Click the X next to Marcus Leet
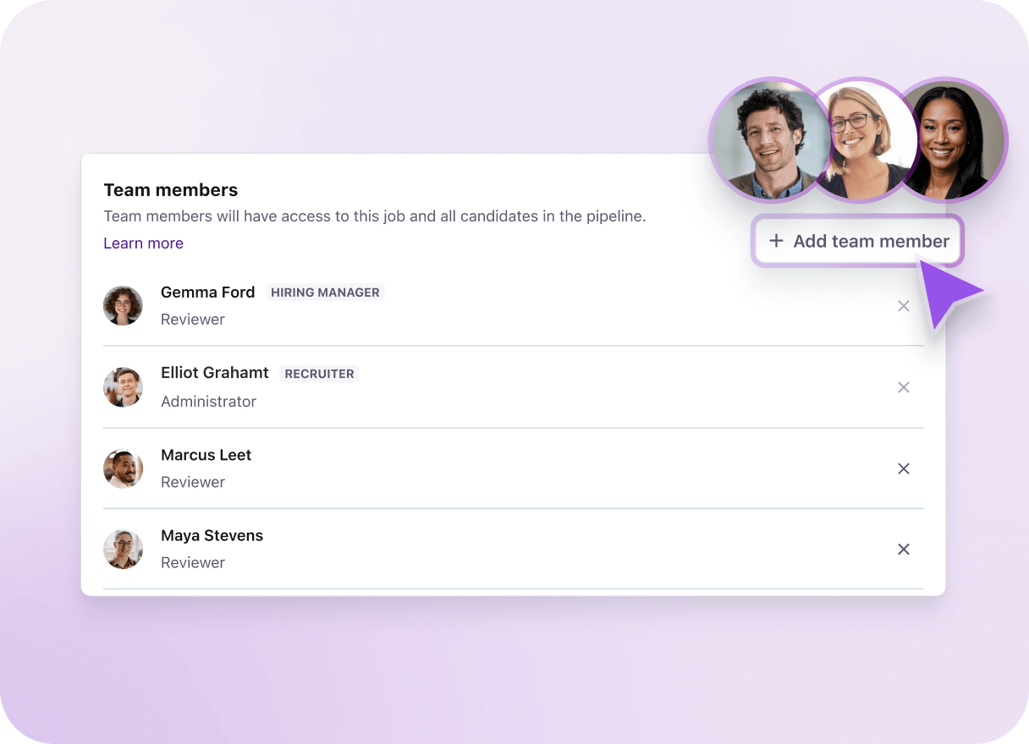 (904, 468)
